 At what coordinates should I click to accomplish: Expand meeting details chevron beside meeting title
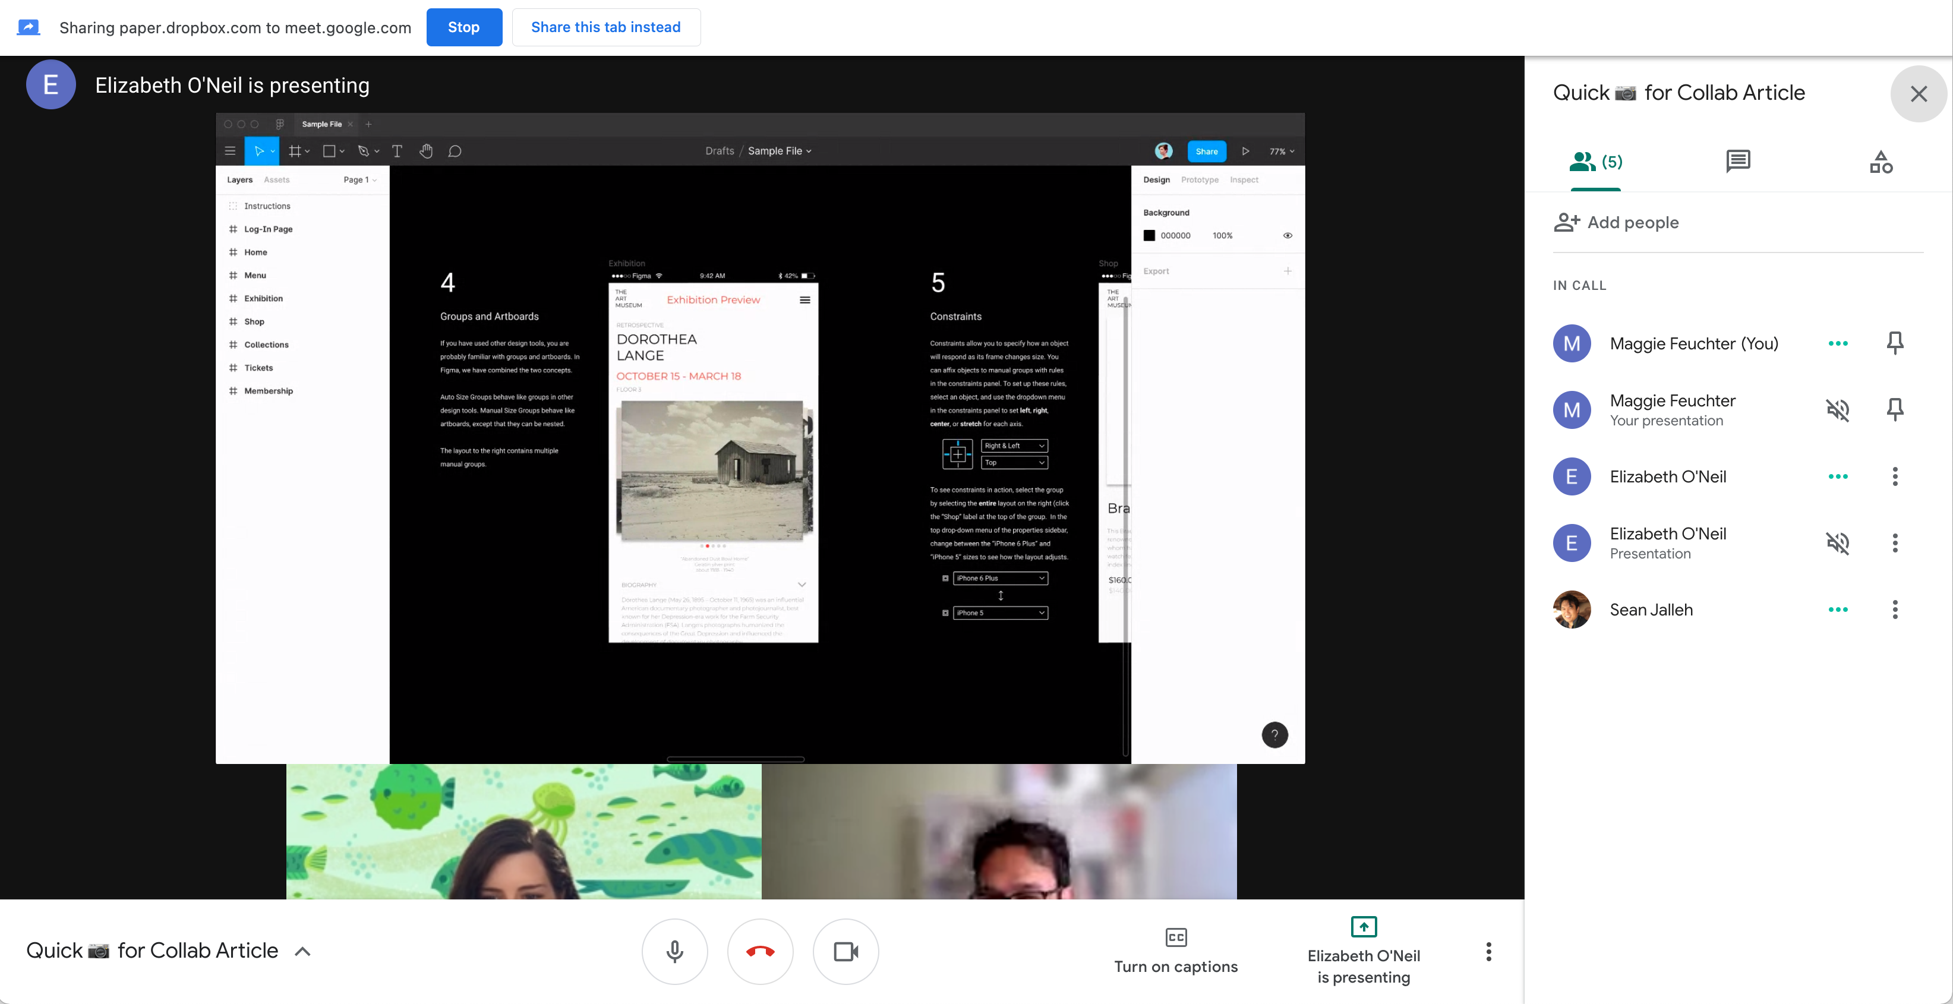[302, 951]
